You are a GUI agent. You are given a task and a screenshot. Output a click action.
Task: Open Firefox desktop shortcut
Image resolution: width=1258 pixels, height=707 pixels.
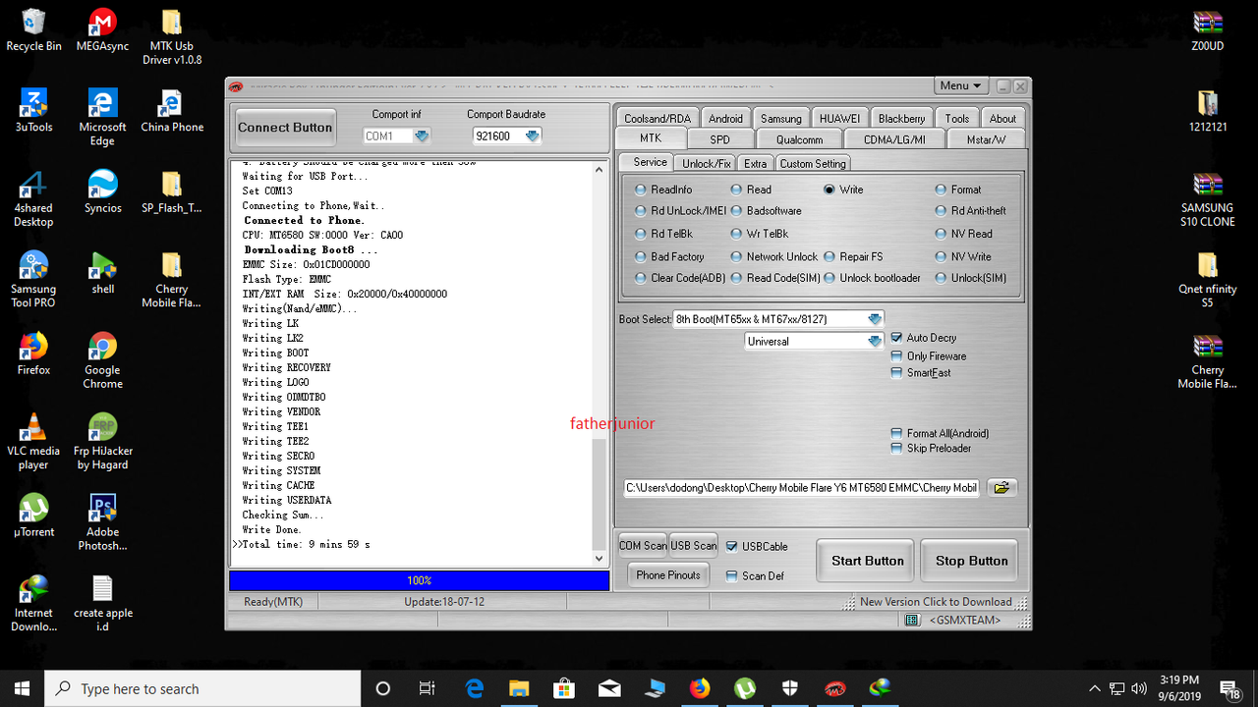click(x=33, y=353)
